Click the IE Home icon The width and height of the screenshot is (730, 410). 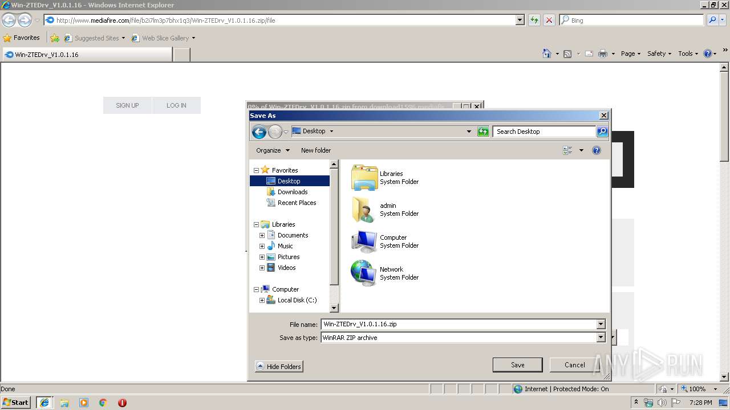tap(546, 54)
